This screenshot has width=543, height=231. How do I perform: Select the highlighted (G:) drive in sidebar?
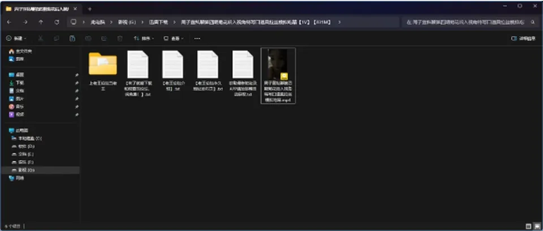[x=41, y=170]
